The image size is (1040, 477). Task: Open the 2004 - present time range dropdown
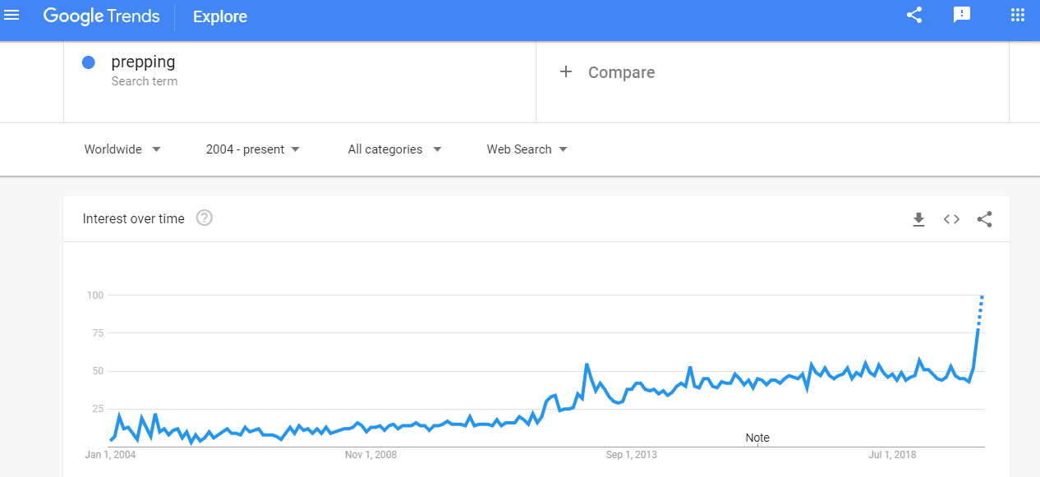253,149
